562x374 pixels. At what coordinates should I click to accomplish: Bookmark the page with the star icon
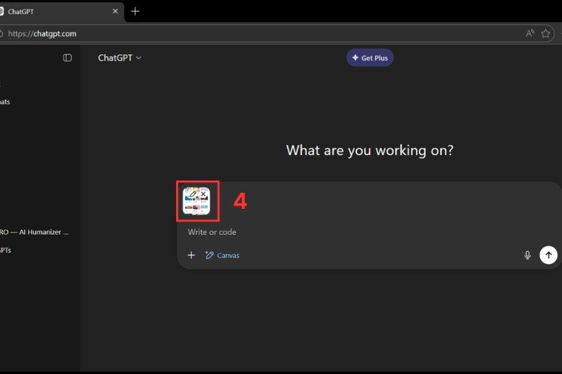546,34
